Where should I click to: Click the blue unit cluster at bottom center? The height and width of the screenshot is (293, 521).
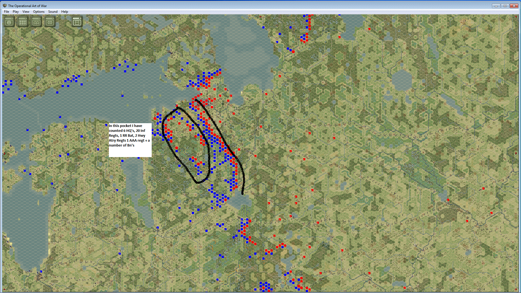click(x=265, y=287)
